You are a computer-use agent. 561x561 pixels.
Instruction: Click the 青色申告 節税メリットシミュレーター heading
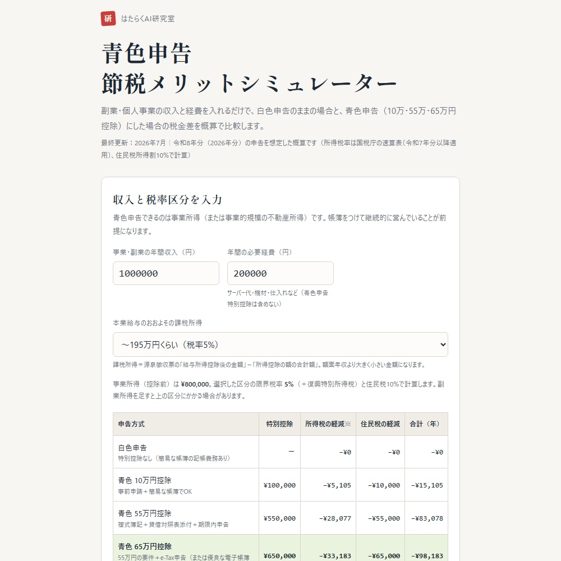coord(249,68)
